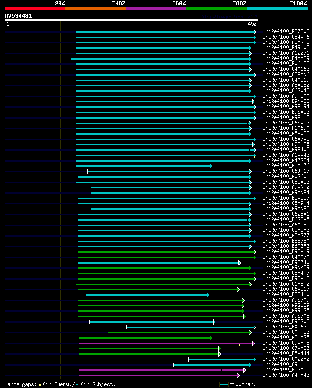Click the yellow gap marker under Q9XFT8 bar

pyautogui.click(x=239, y=345)
